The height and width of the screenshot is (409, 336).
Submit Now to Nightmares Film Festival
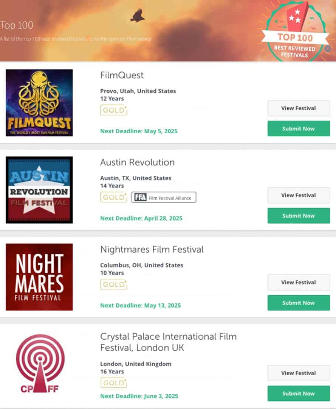[299, 303]
